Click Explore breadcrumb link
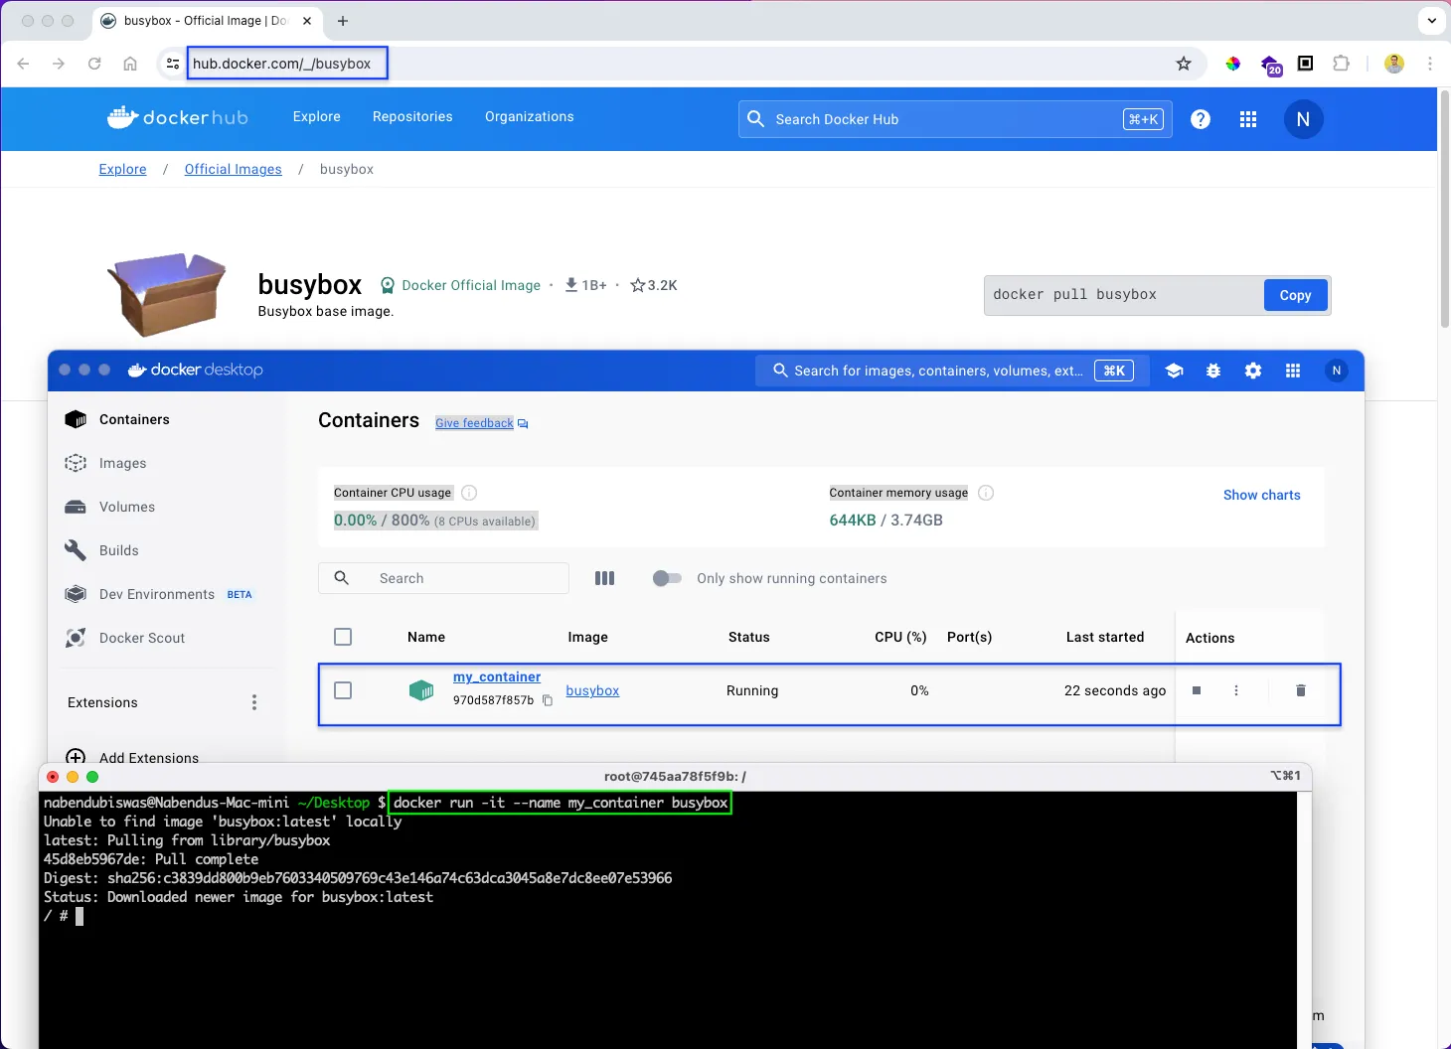Viewport: 1451px width, 1049px height. 122,169
